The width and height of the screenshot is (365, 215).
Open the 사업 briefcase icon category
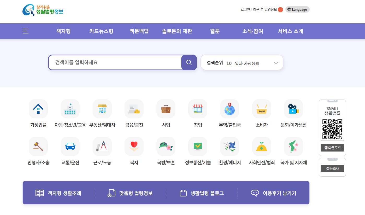pyautogui.click(x=166, y=109)
